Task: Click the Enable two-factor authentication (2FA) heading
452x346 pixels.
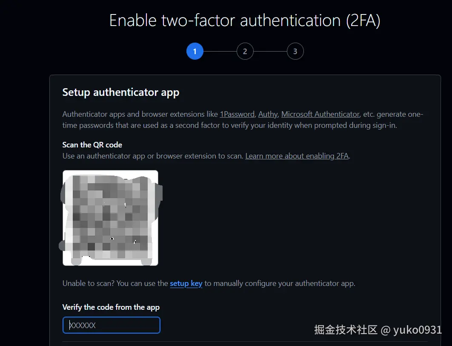Action: [245, 20]
